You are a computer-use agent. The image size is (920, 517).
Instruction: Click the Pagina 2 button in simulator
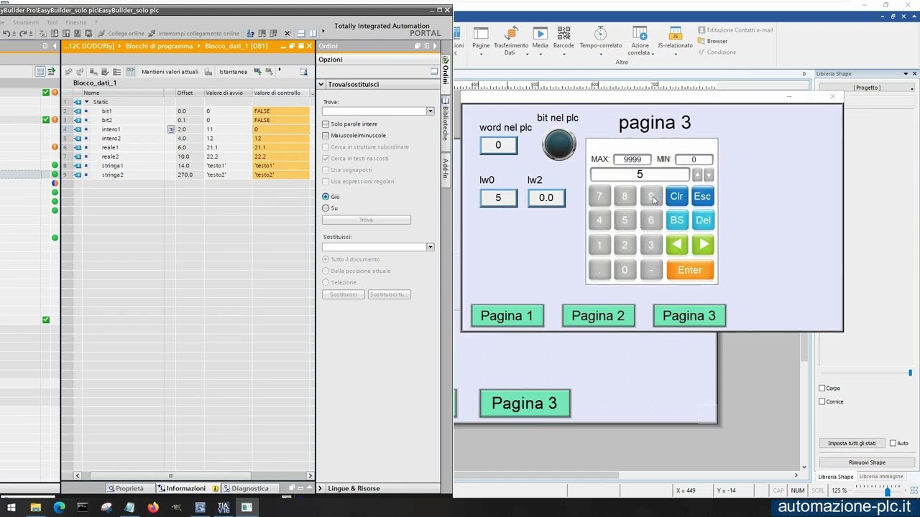pyautogui.click(x=598, y=316)
